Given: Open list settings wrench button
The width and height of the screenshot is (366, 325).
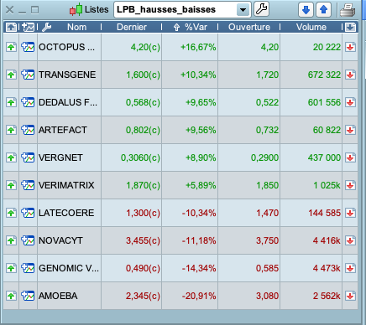Looking at the screenshot, I should 261,9.
